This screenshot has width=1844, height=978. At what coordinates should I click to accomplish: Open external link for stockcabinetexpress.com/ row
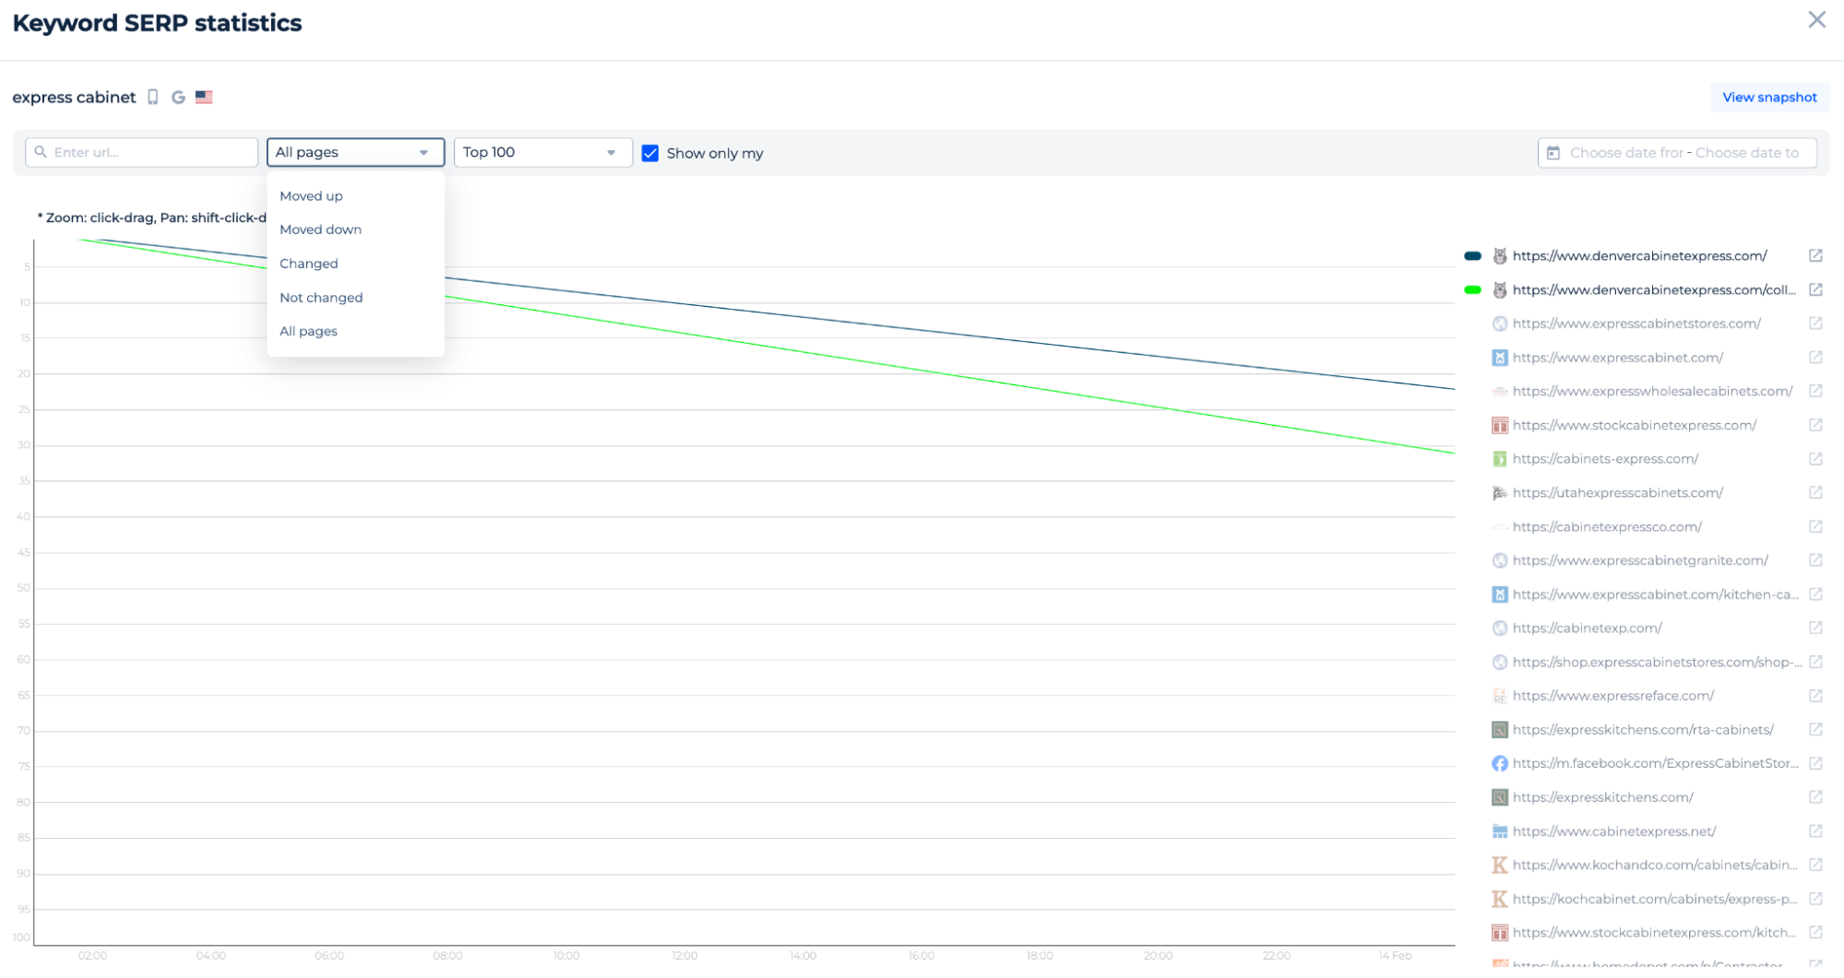point(1814,425)
